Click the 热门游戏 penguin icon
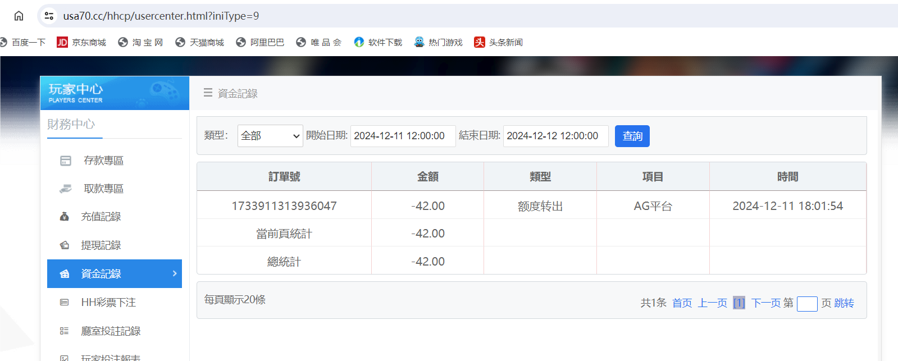 pyautogui.click(x=419, y=42)
